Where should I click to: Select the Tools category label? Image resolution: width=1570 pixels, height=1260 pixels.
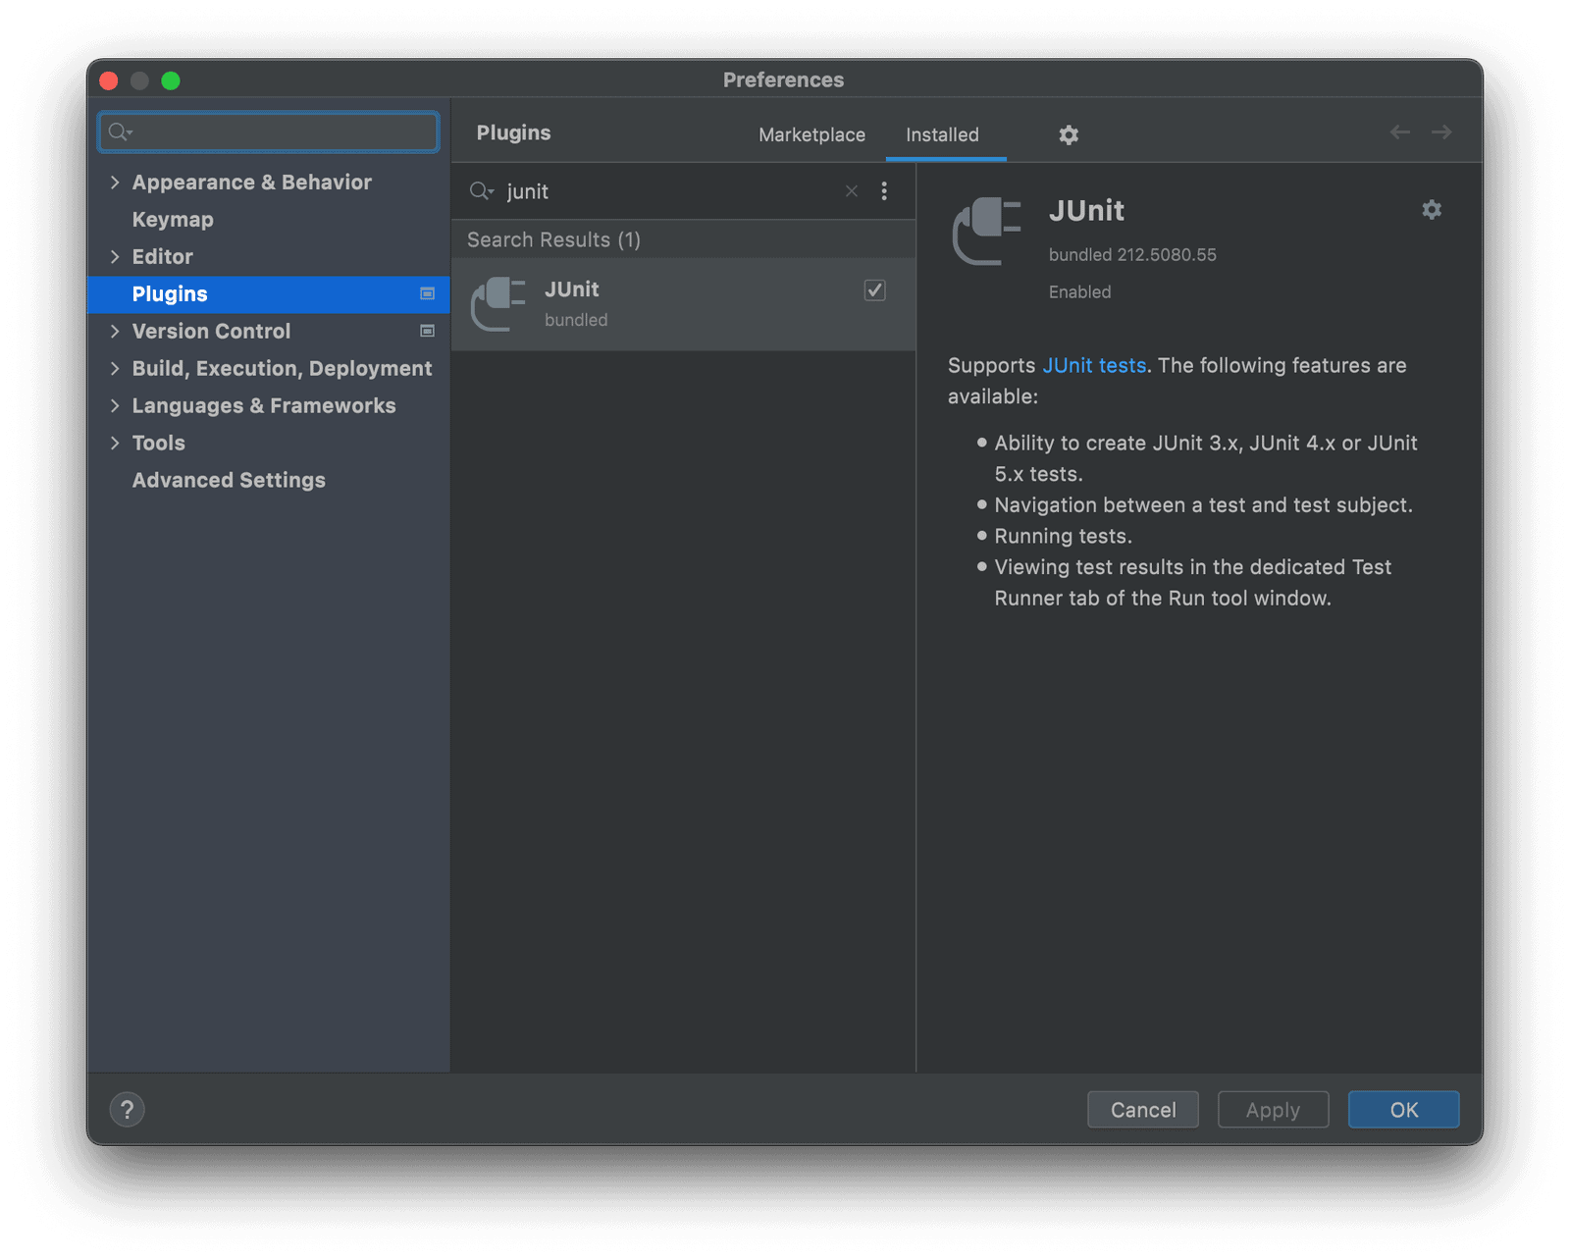pyautogui.click(x=158, y=444)
